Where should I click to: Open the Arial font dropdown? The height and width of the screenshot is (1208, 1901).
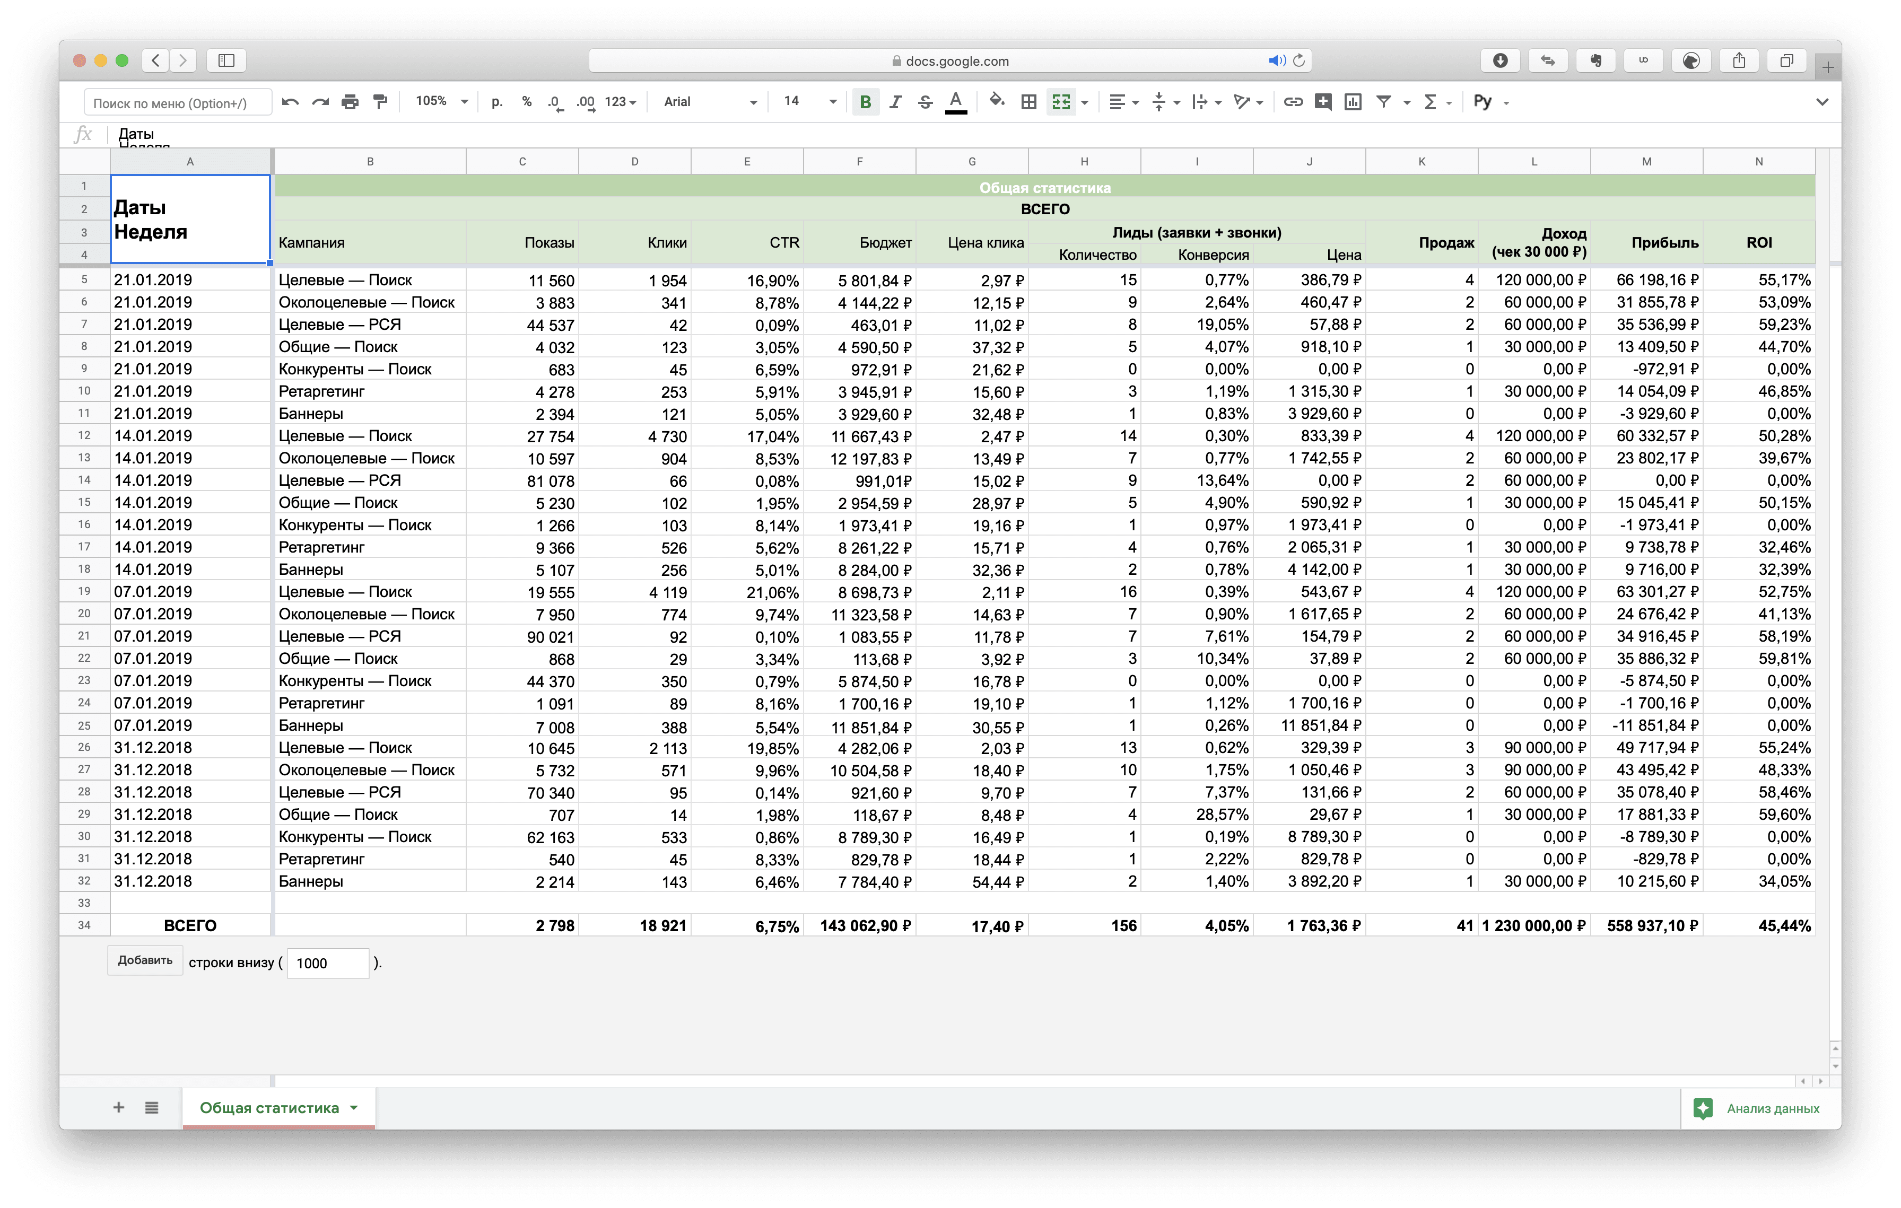(x=710, y=102)
